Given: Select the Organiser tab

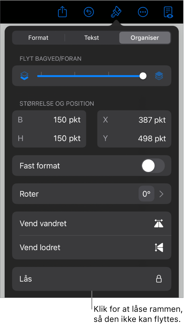Looking at the screenshot, I should (x=145, y=38).
